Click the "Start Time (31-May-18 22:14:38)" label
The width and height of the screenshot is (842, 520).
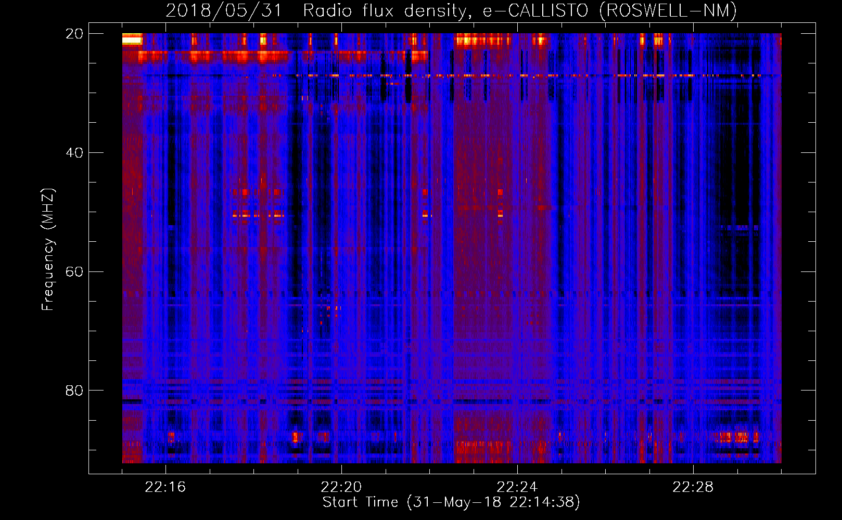coord(451,502)
